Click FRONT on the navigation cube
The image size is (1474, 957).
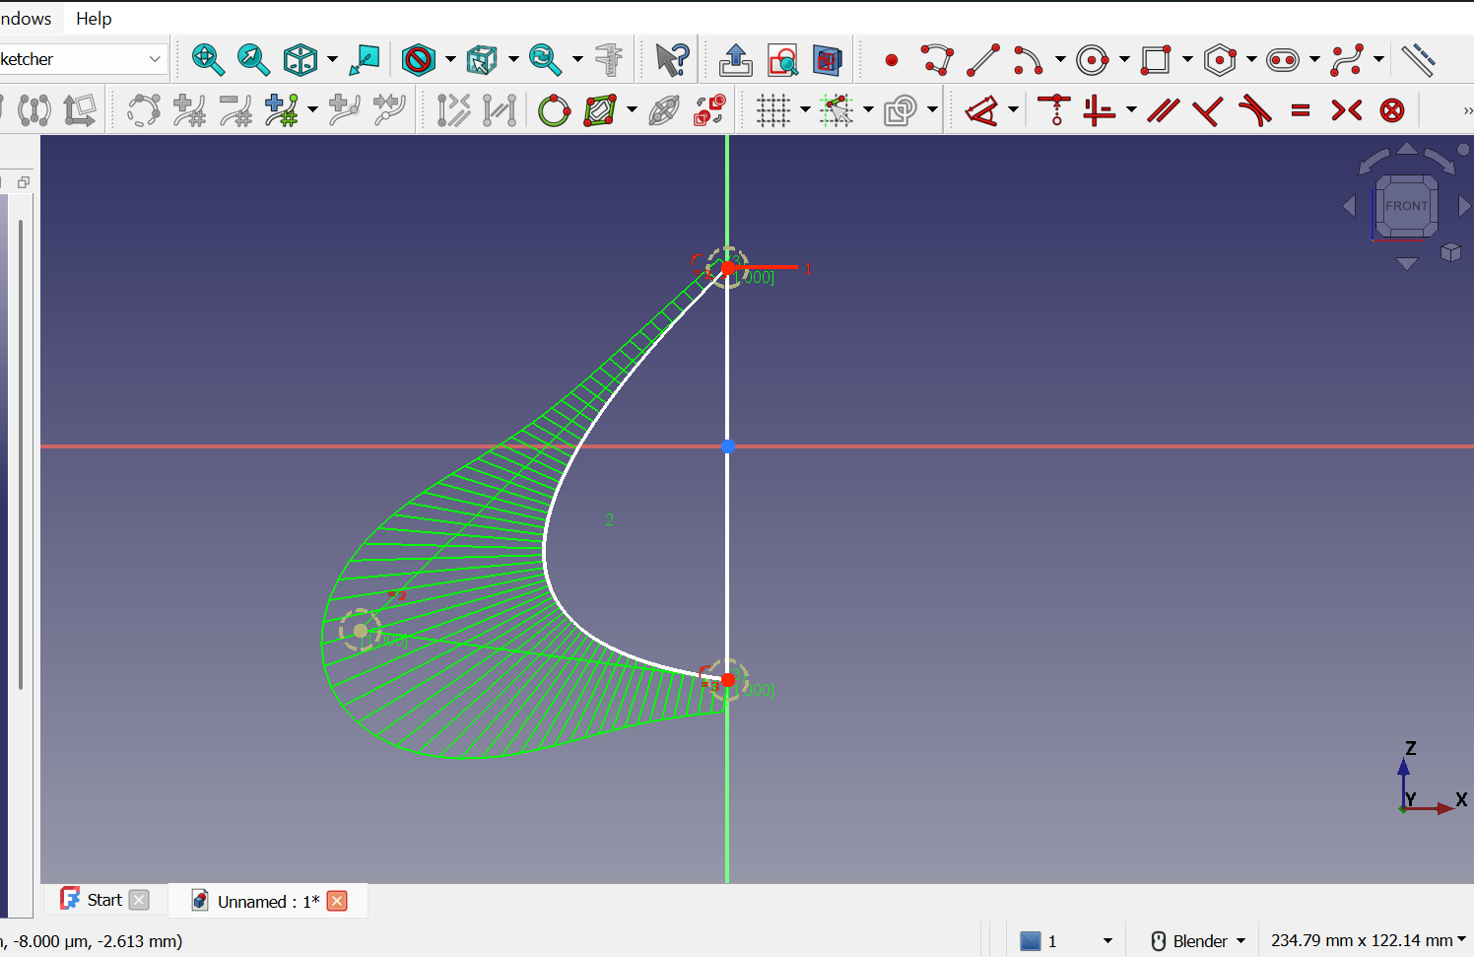[1406, 205]
